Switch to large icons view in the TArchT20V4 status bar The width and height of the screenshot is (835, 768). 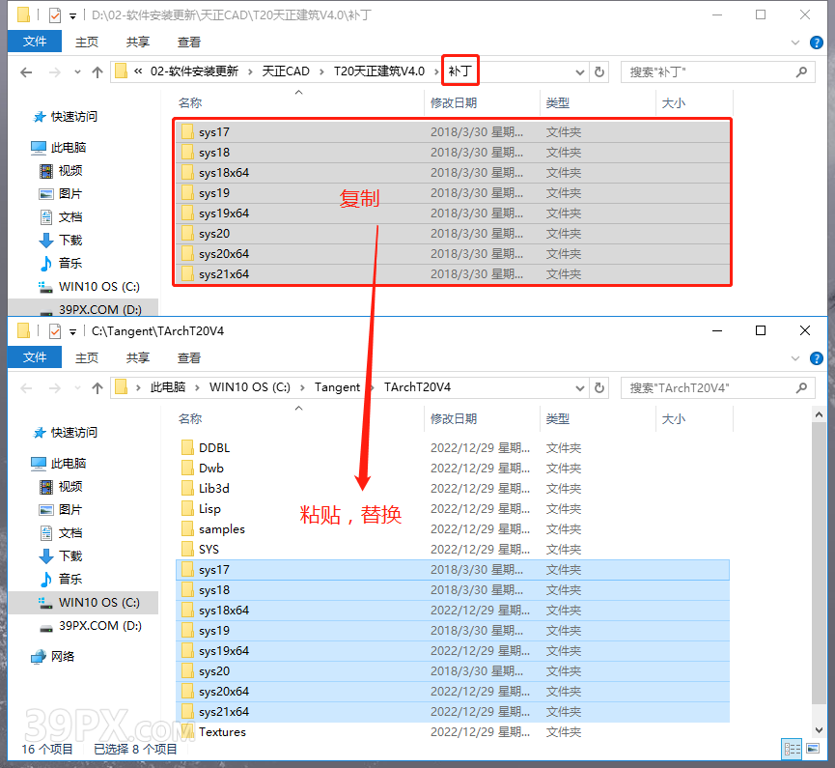(813, 750)
